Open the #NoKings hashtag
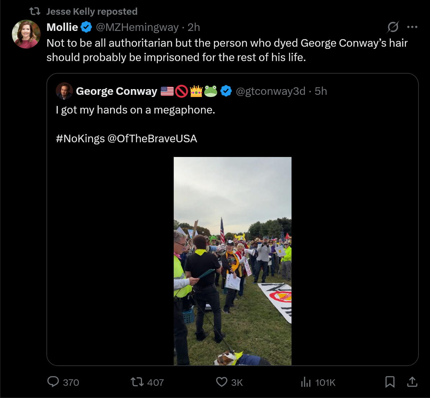 point(80,139)
